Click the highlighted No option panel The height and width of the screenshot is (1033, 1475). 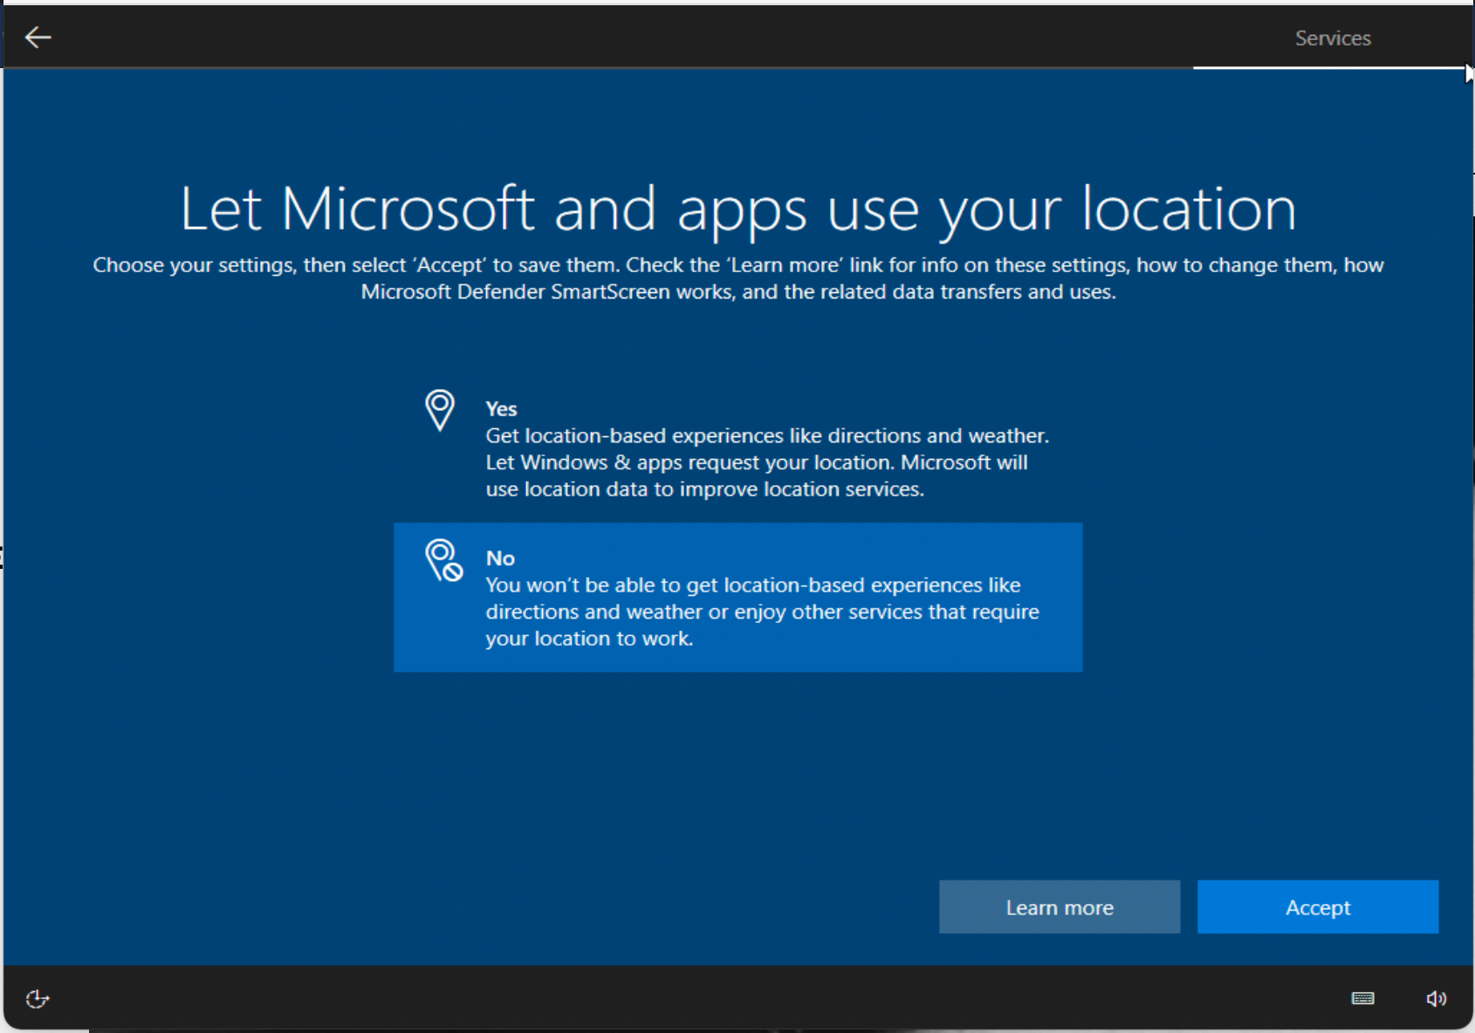pyautogui.click(x=737, y=598)
